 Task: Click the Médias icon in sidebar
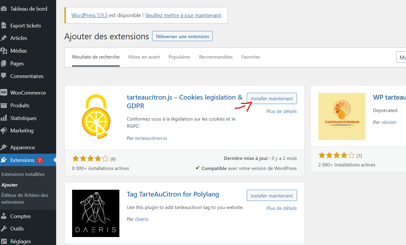[4, 51]
